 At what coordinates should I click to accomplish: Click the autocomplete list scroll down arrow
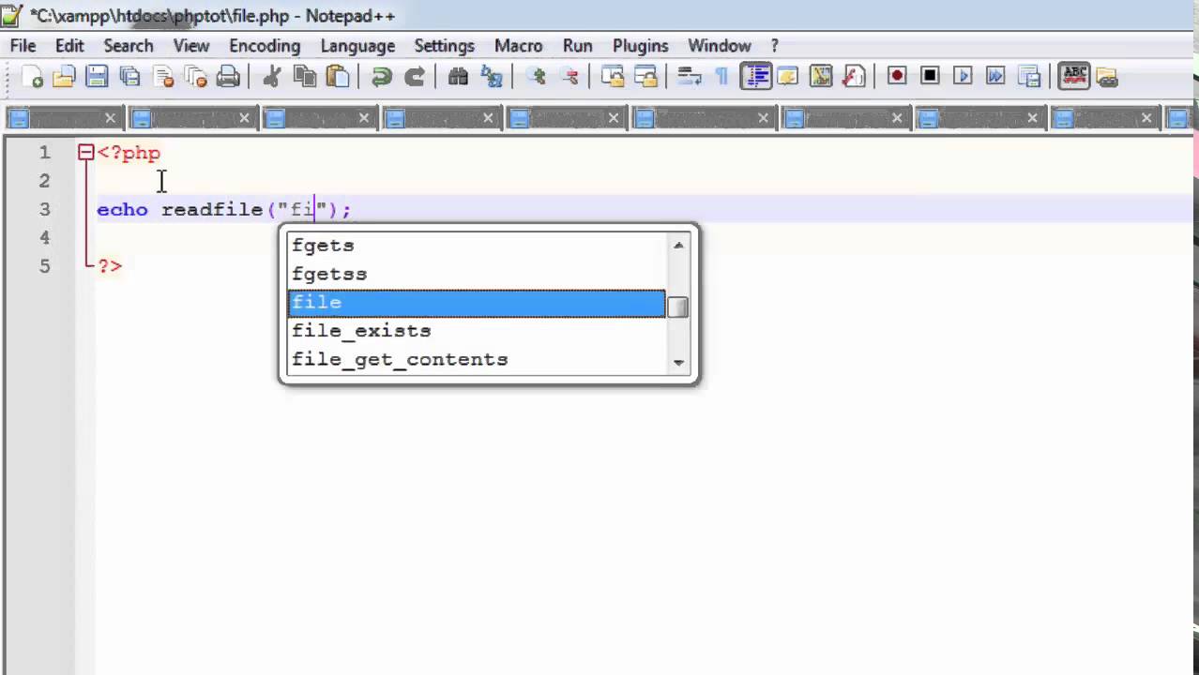pyautogui.click(x=678, y=362)
